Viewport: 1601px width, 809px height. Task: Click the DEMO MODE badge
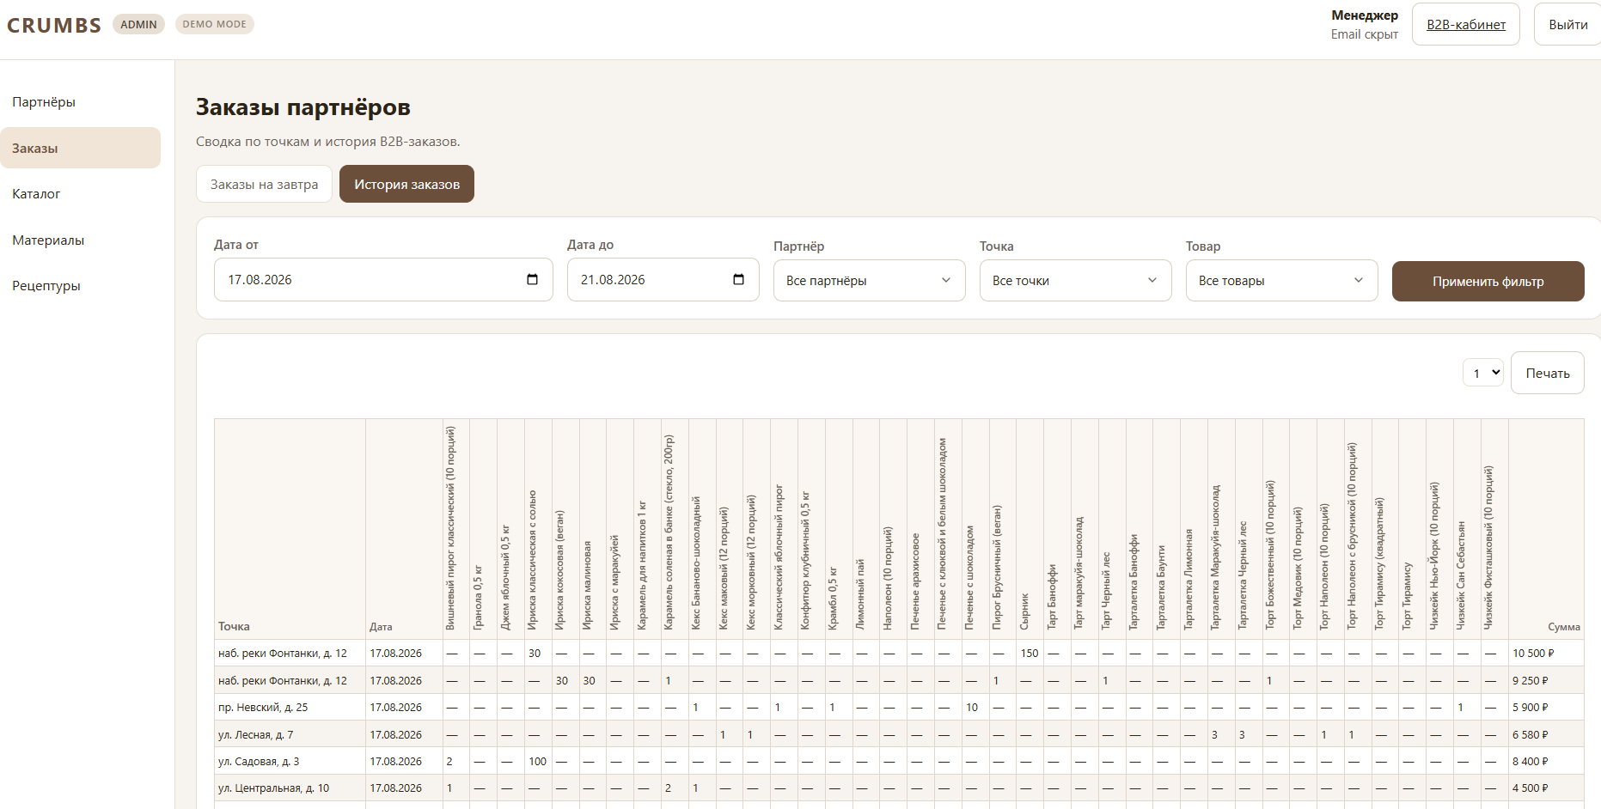tap(214, 24)
